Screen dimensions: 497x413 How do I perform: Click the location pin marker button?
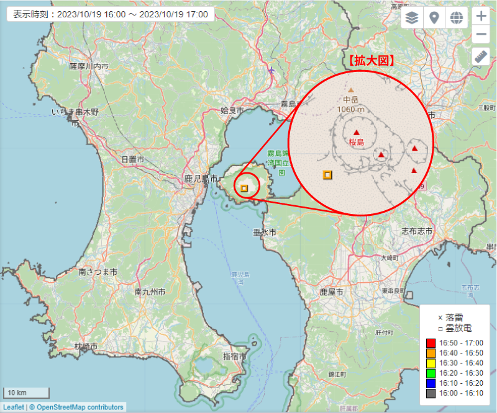434,17
